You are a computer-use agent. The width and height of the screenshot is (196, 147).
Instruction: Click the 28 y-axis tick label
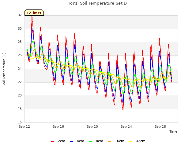20,42
